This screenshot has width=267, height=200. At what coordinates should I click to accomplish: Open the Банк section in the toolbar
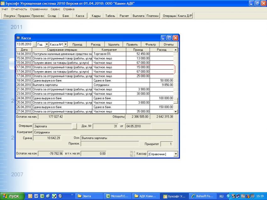(x=66, y=16)
